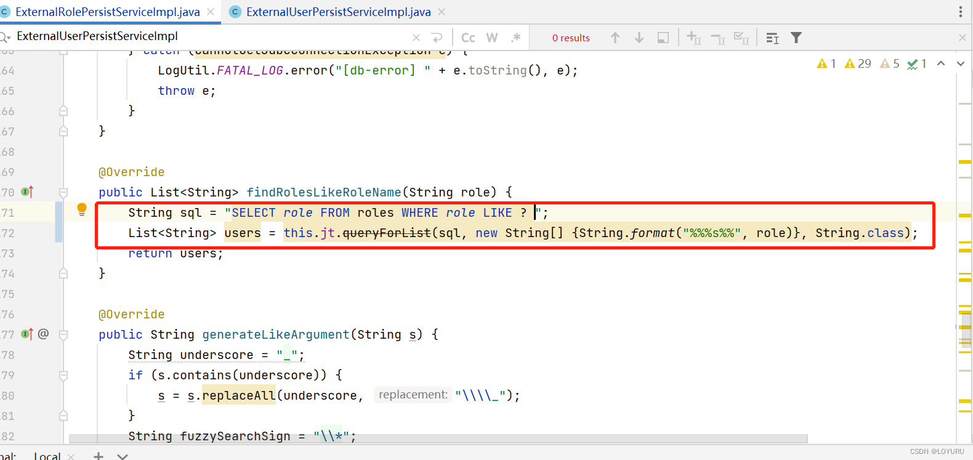The height and width of the screenshot is (460, 973).
Task: Select all search occurrences
Action: [x=742, y=38]
